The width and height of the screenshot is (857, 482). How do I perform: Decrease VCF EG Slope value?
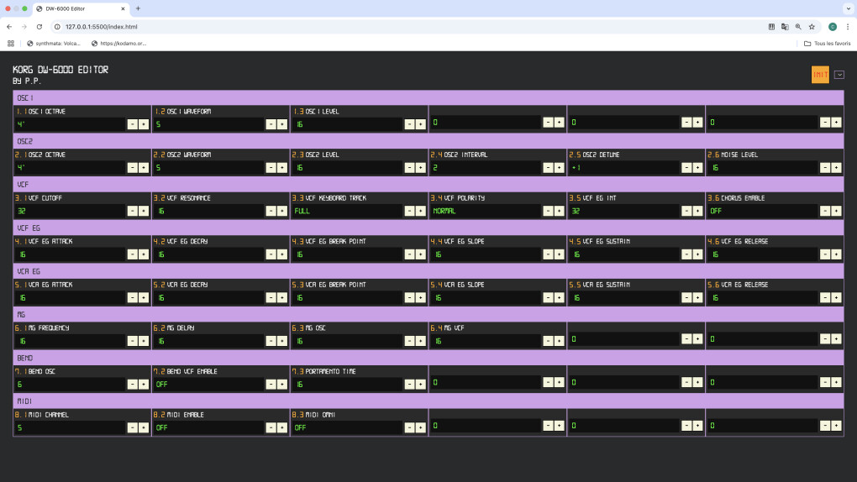pyautogui.click(x=548, y=254)
